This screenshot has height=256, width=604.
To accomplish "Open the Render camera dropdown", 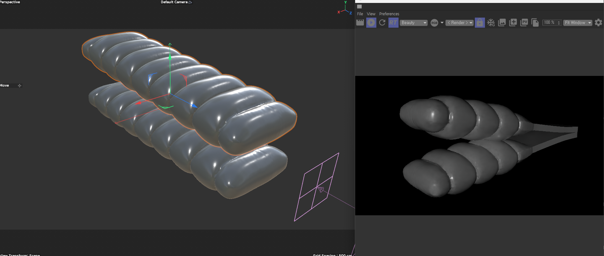I will [459, 23].
